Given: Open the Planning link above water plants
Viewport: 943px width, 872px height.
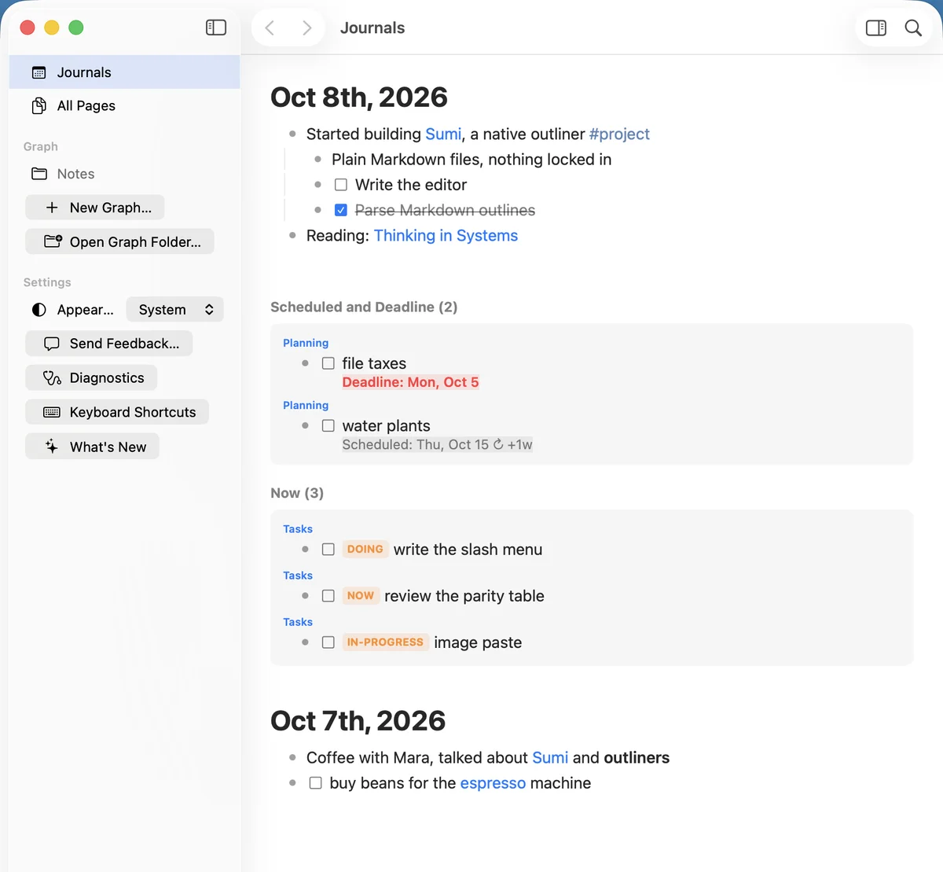Looking at the screenshot, I should click(306, 405).
